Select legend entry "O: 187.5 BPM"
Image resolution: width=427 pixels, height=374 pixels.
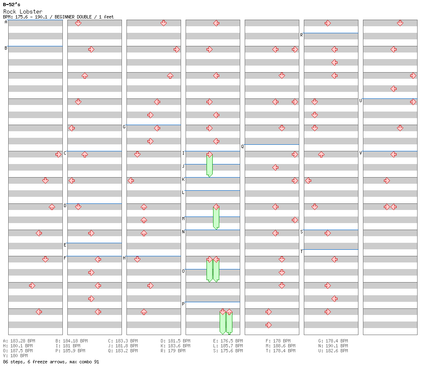coord(18,351)
